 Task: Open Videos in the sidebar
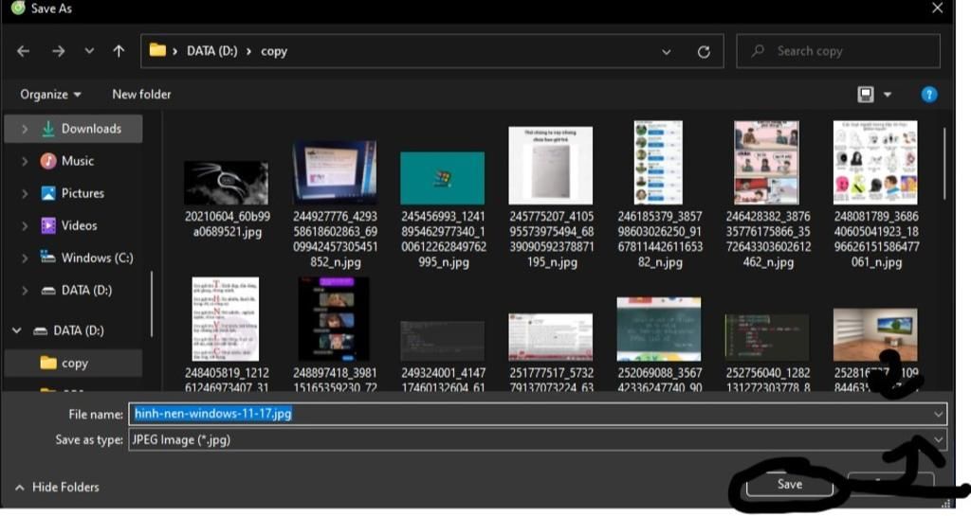(x=79, y=225)
